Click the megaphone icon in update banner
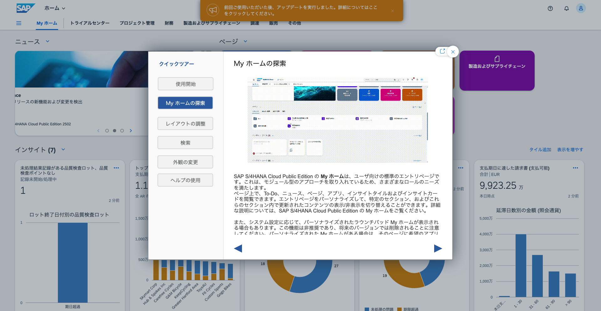This screenshot has width=601, height=311. coord(213,10)
